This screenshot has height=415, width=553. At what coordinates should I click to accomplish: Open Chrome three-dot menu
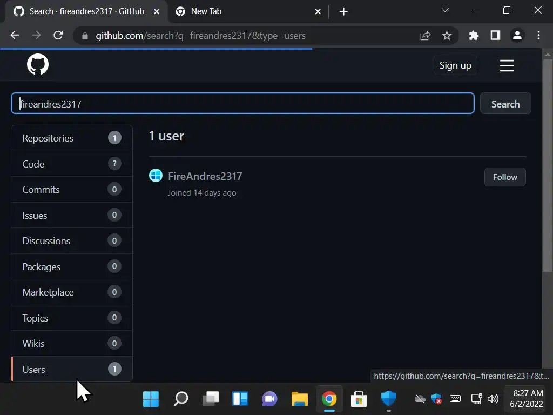point(538,35)
